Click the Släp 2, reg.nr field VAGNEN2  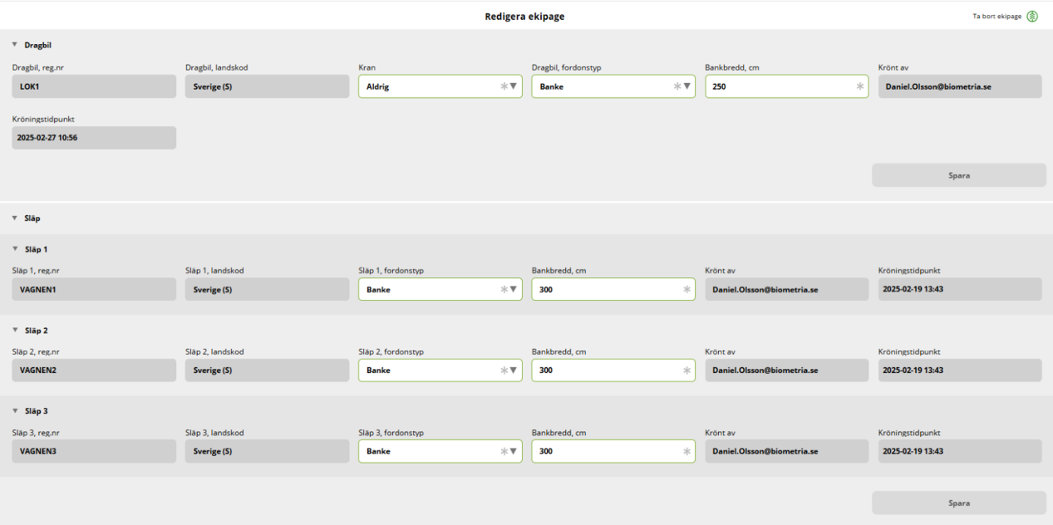click(x=94, y=370)
